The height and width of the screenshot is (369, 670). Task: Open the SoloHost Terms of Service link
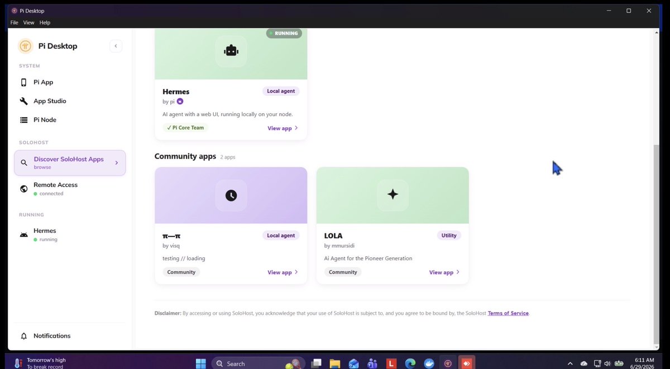508,313
